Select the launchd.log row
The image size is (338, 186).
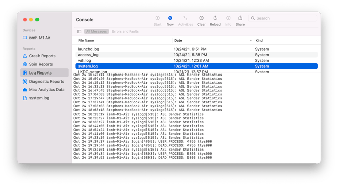(197, 49)
